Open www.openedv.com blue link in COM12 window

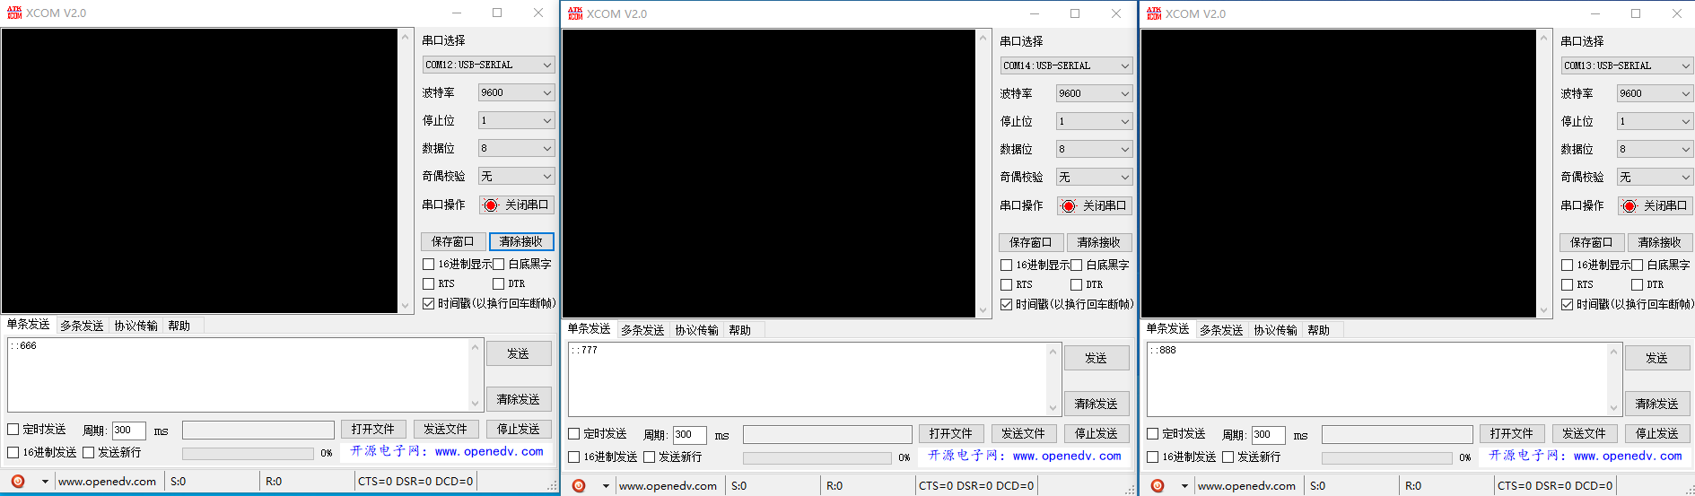489,451
